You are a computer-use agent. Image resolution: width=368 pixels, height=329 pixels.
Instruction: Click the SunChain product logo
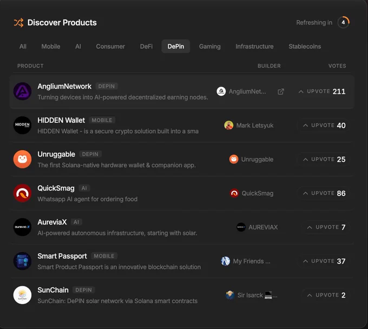click(x=22, y=295)
